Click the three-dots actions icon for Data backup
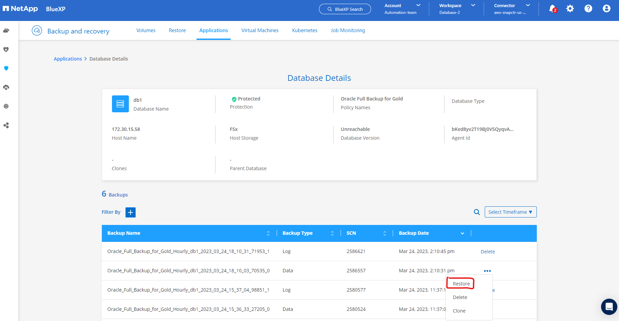 487,271
